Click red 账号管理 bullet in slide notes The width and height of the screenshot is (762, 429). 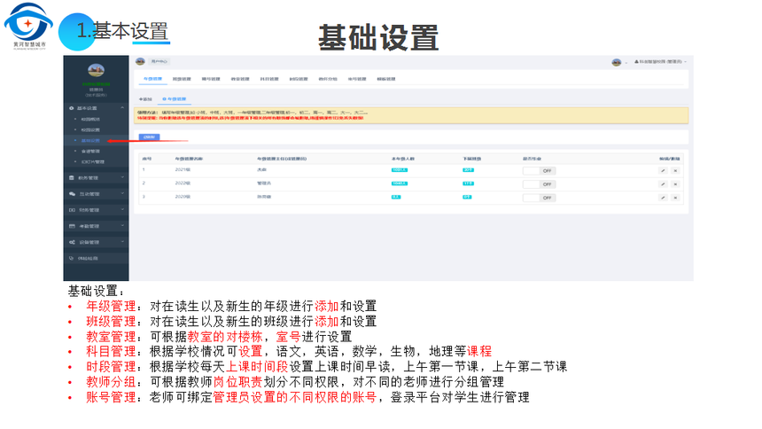(x=111, y=397)
